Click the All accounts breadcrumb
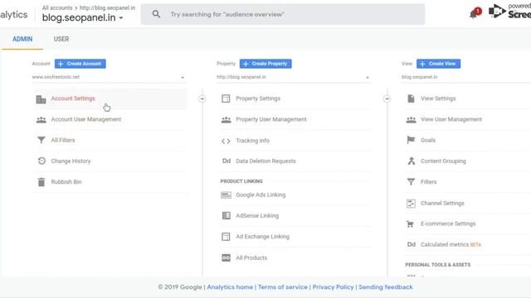The width and height of the screenshot is (531, 298). tap(57, 7)
